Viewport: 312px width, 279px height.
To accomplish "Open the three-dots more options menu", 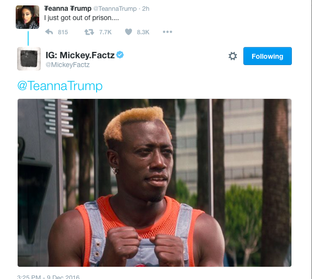I will point(167,32).
